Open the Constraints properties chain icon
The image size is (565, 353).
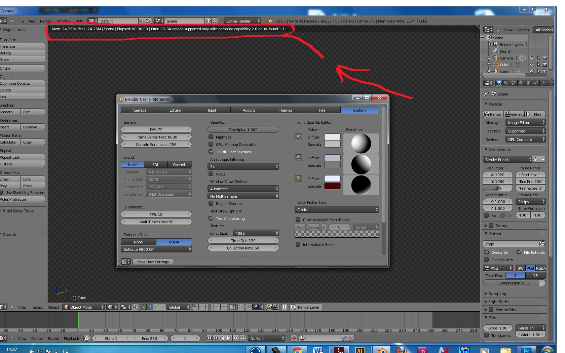click(x=536, y=83)
